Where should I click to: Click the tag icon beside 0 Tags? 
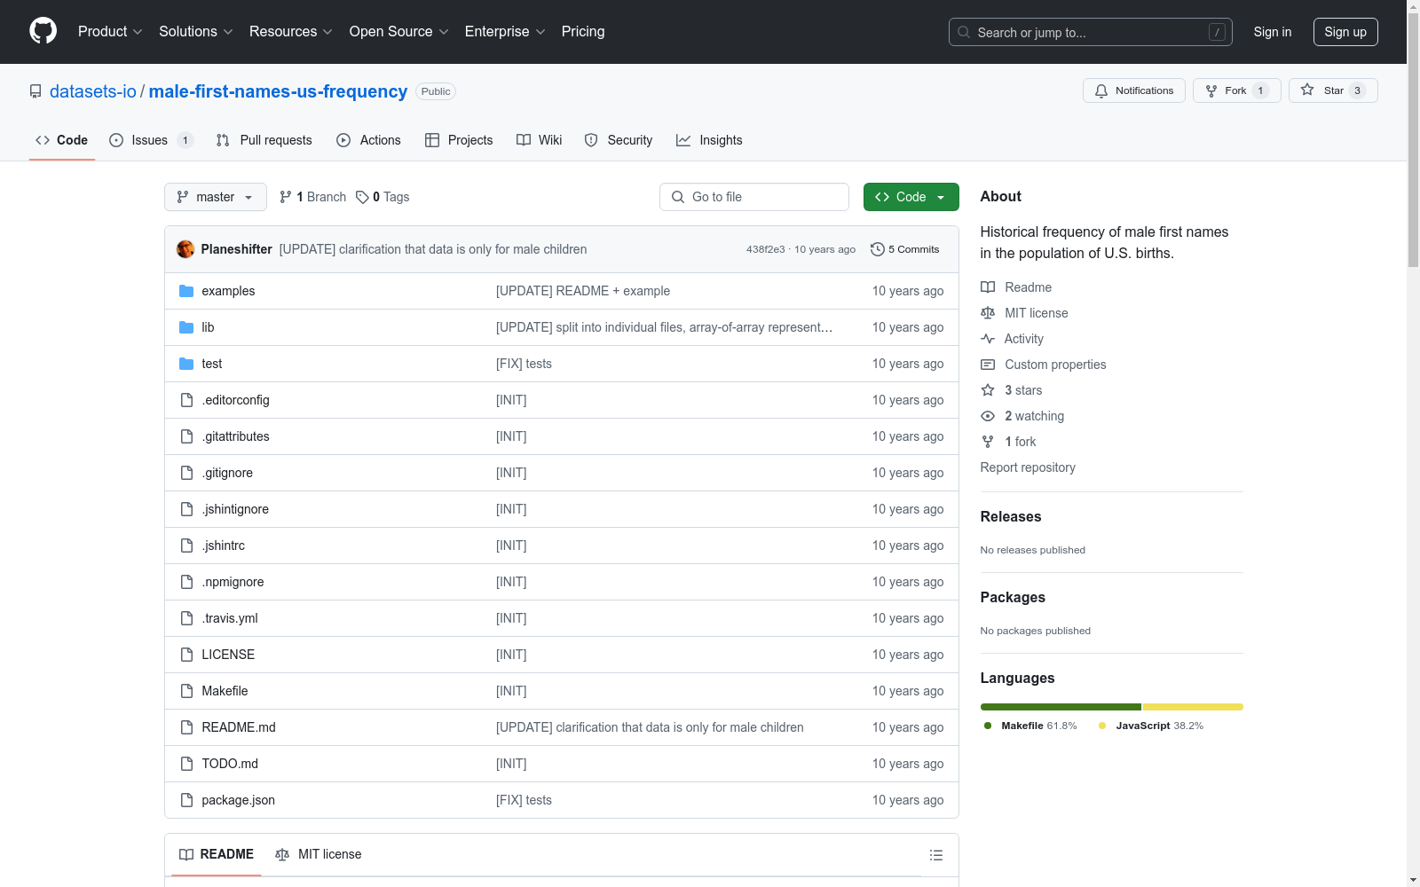pos(362,197)
